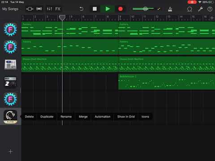This screenshot has height=161, width=215.
Task: Select the playhead marker on the ruler
Action: (62, 17)
